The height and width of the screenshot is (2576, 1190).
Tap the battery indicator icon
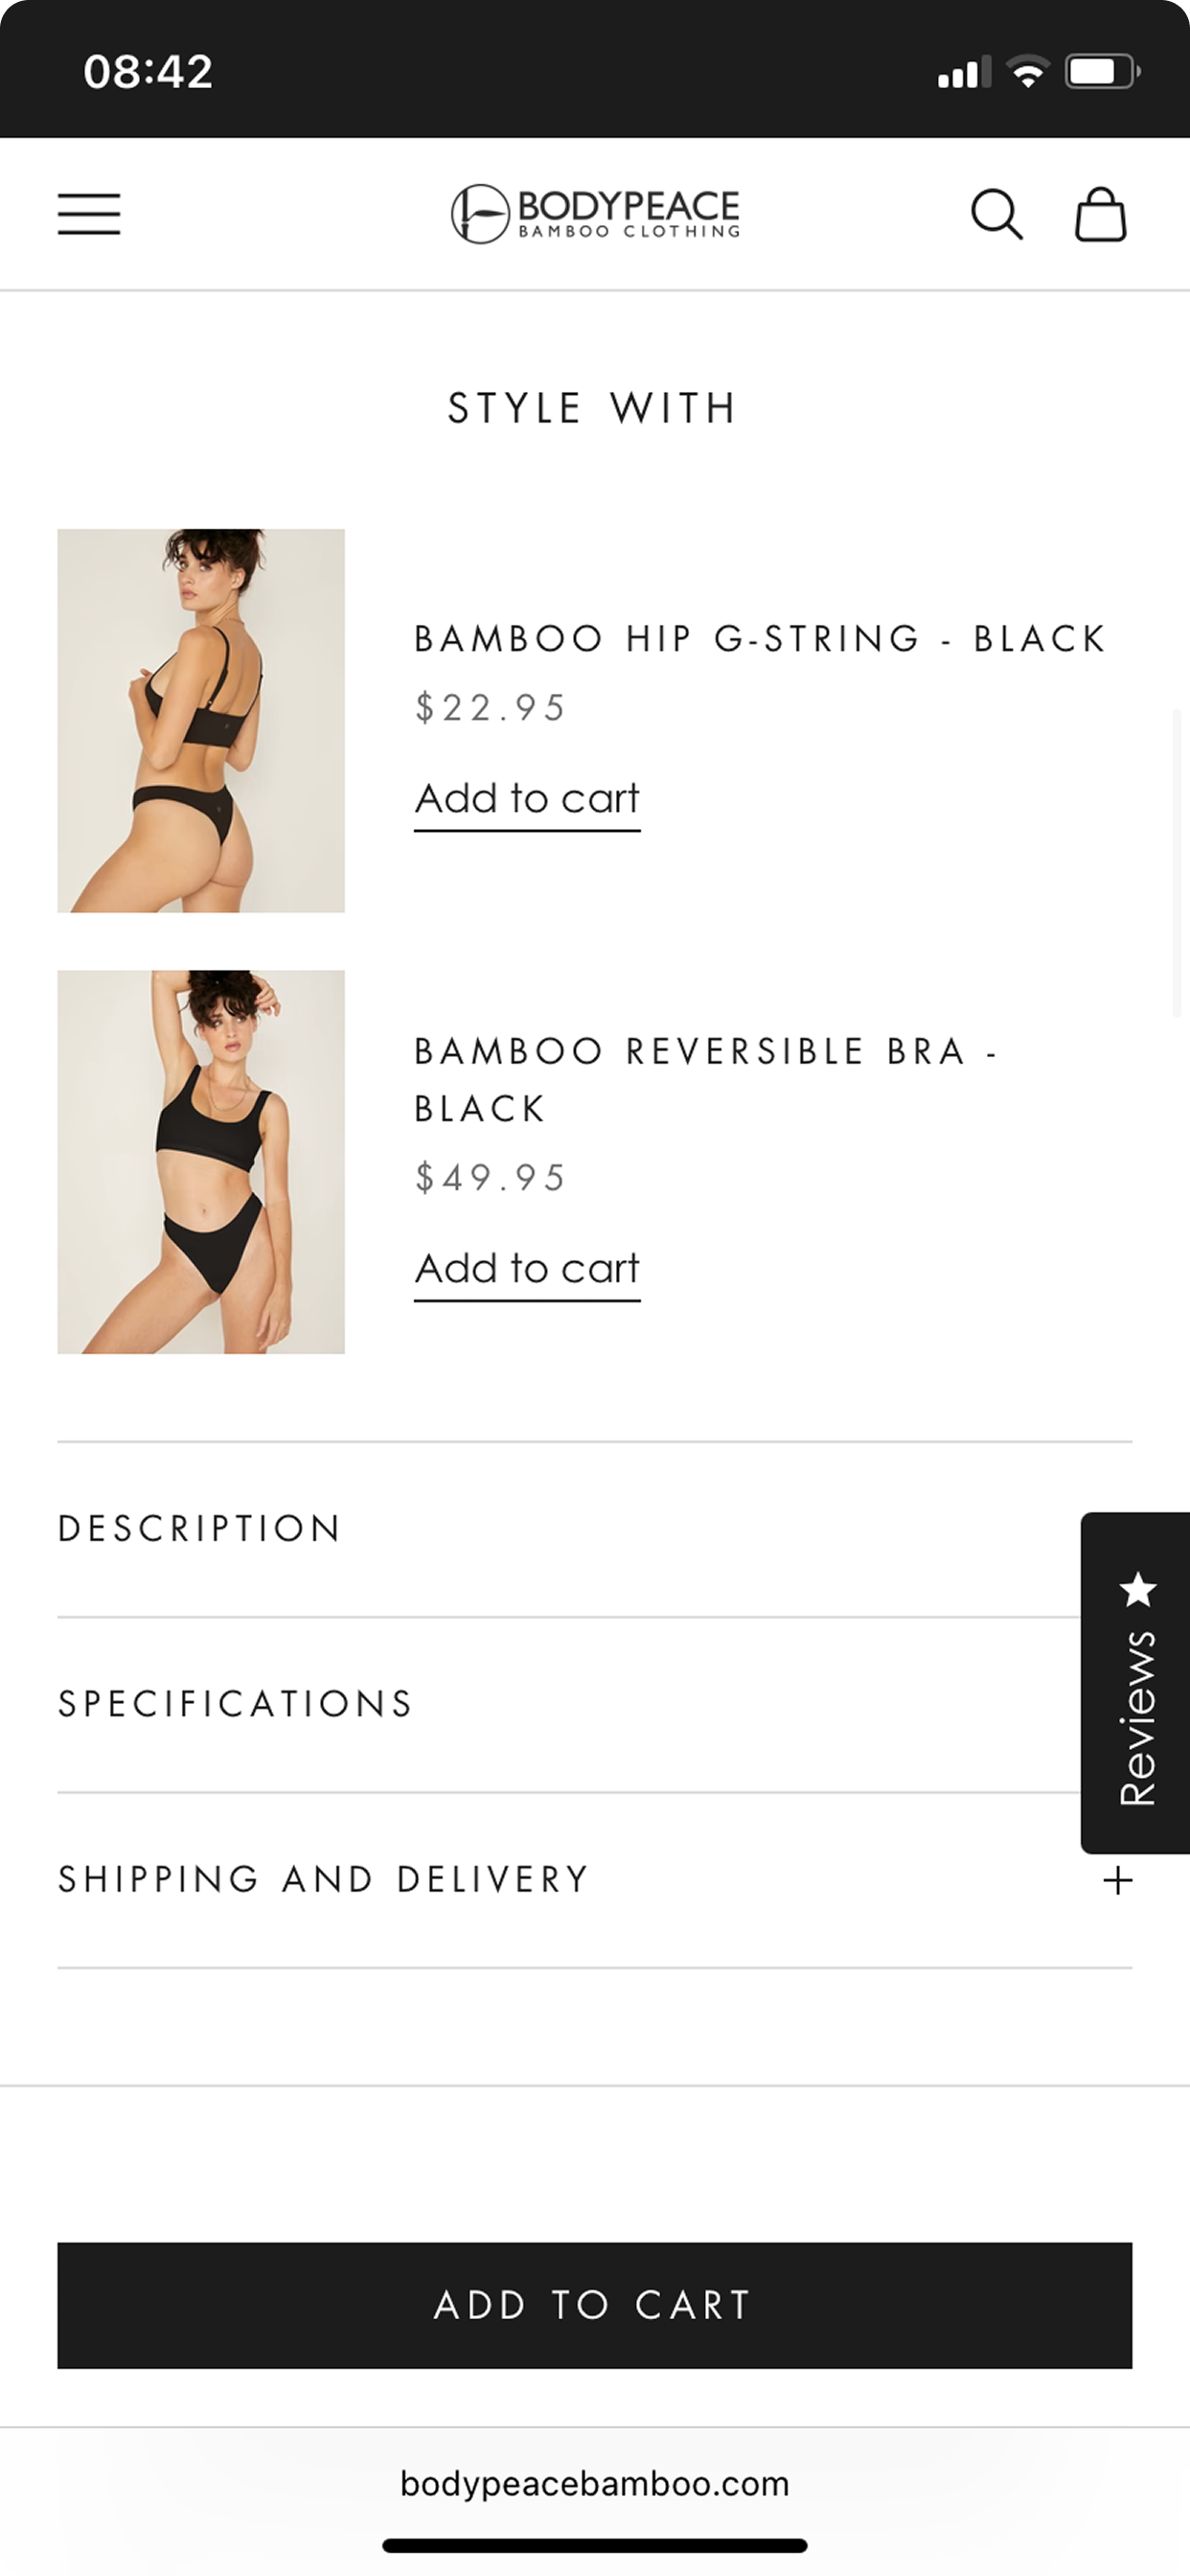pyautogui.click(x=1102, y=71)
